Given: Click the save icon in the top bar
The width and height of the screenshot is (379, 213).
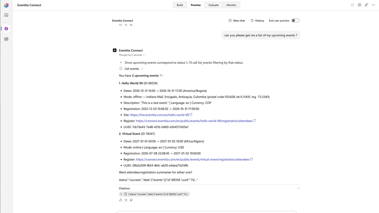Looking at the screenshot, I should (352, 5).
